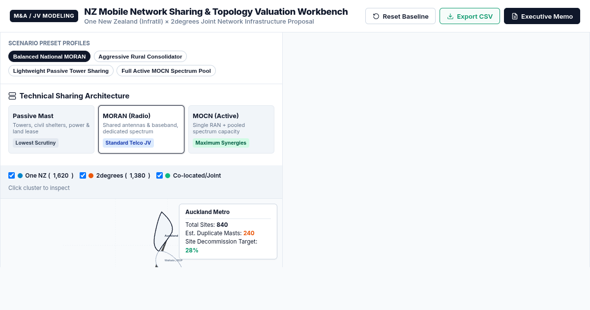Image resolution: width=590 pixels, height=310 pixels.
Task: Click the Waikato / BOP cluster circle
Action: point(169,259)
